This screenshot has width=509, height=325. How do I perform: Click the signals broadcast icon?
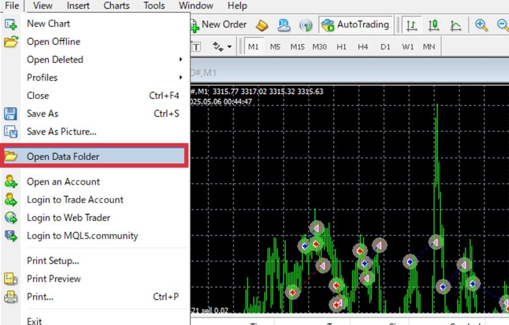[306, 25]
